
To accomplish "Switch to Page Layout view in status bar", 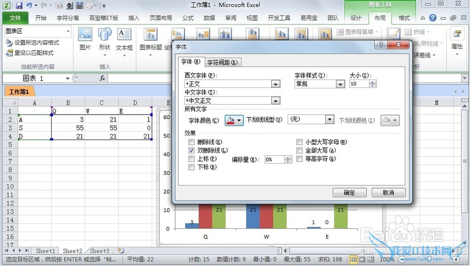I will tap(362, 259).
